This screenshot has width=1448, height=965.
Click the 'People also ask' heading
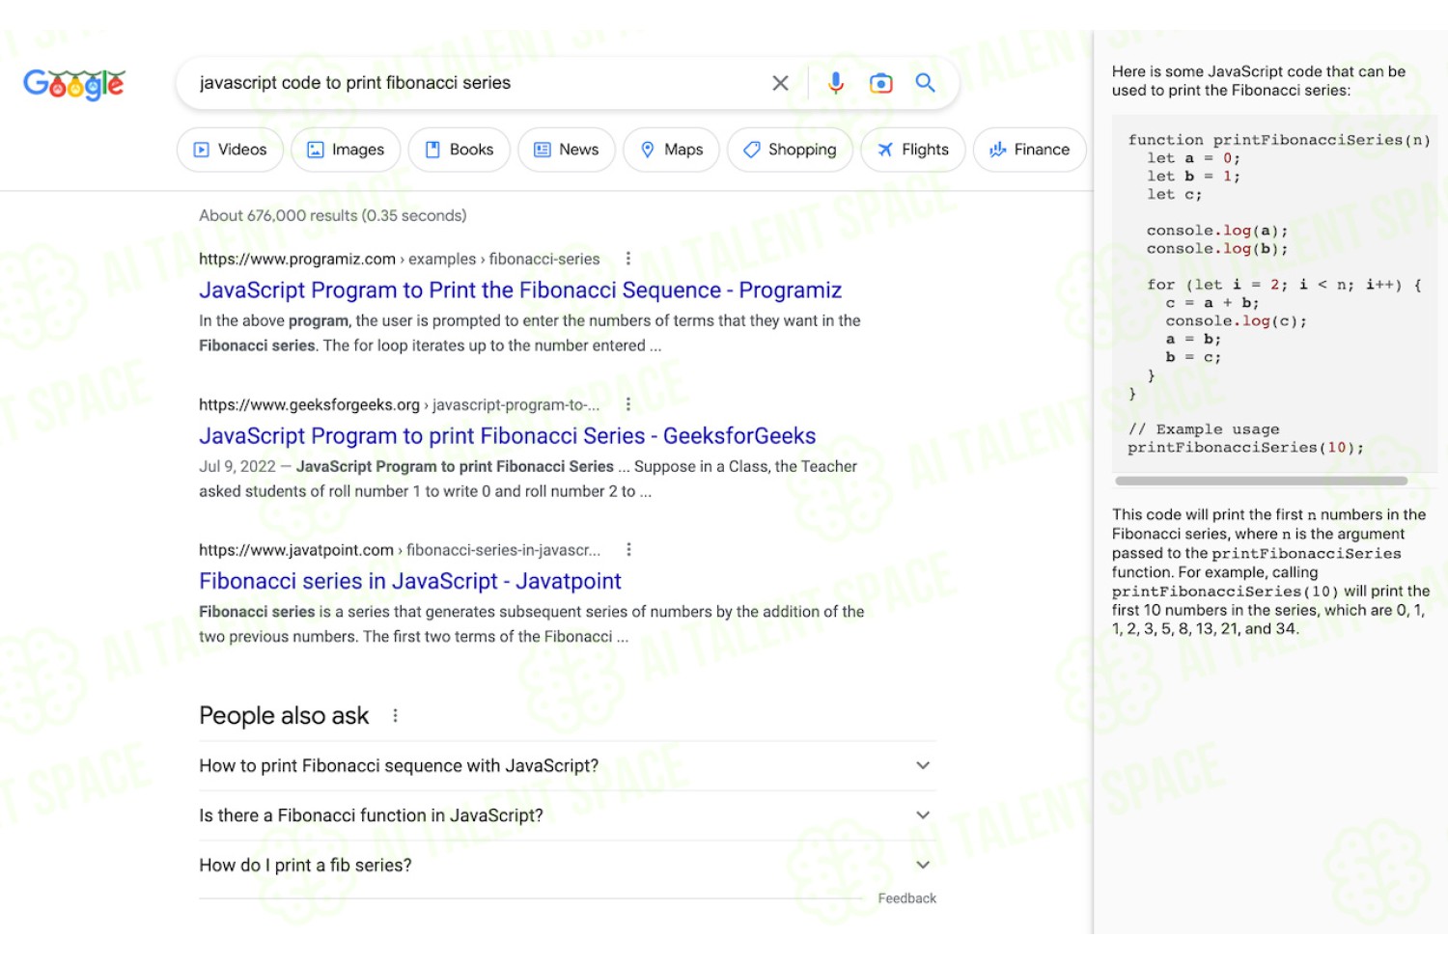(x=284, y=715)
